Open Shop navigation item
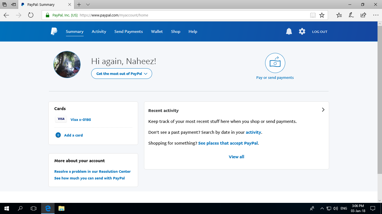The width and height of the screenshot is (382, 214). click(x=176, y=31)
